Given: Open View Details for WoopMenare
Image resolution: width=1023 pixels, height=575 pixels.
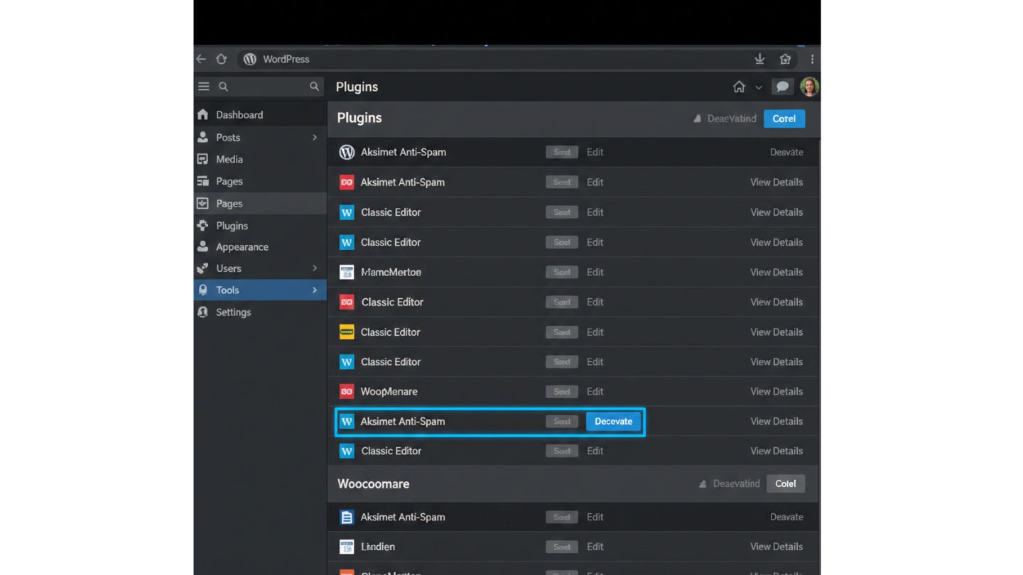Looking at the screenshot, I should coord(776,392).
